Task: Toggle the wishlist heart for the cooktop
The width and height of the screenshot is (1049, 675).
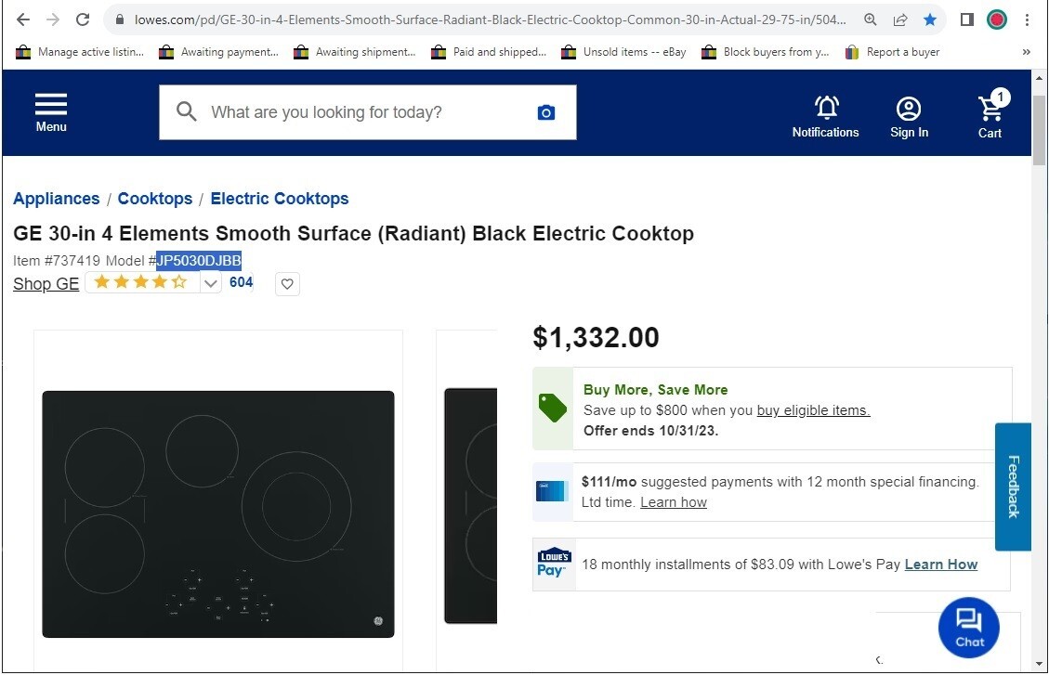Action: tap(287, 284)
